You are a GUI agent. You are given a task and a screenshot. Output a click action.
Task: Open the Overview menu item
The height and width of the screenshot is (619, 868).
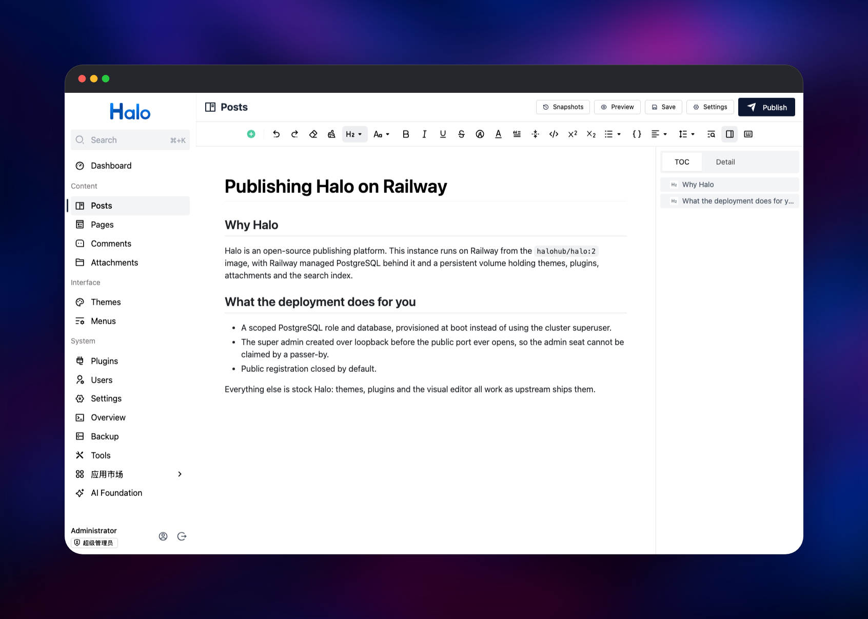pyautogui.click(x=130, y=417)
